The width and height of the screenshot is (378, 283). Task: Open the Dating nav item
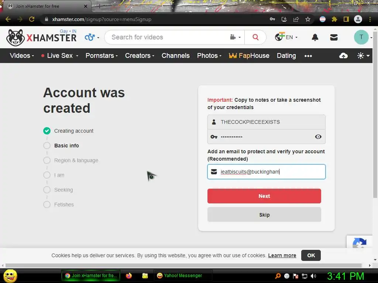pos(286,56)
